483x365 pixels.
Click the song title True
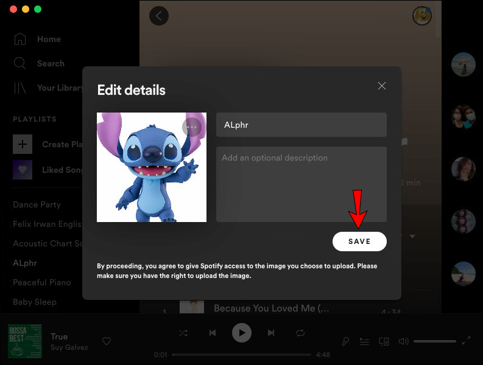59,336
